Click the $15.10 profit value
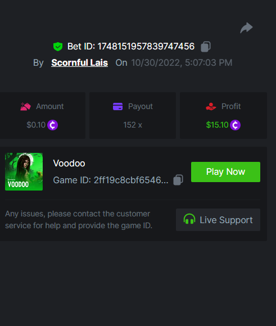This screenshot has height=326, width=276. (217, 125)
